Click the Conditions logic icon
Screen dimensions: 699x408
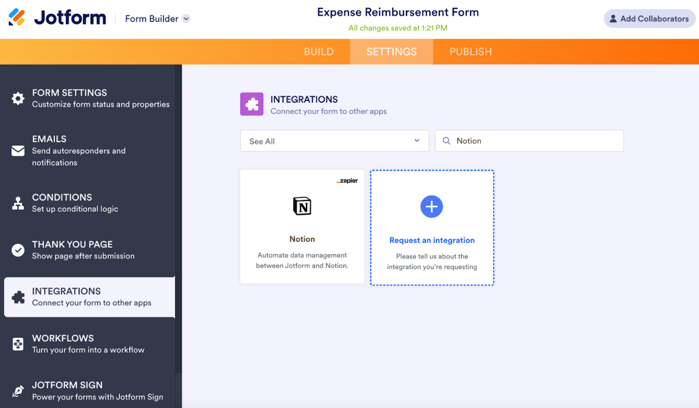pyautogui.click(x=18, y=203)
